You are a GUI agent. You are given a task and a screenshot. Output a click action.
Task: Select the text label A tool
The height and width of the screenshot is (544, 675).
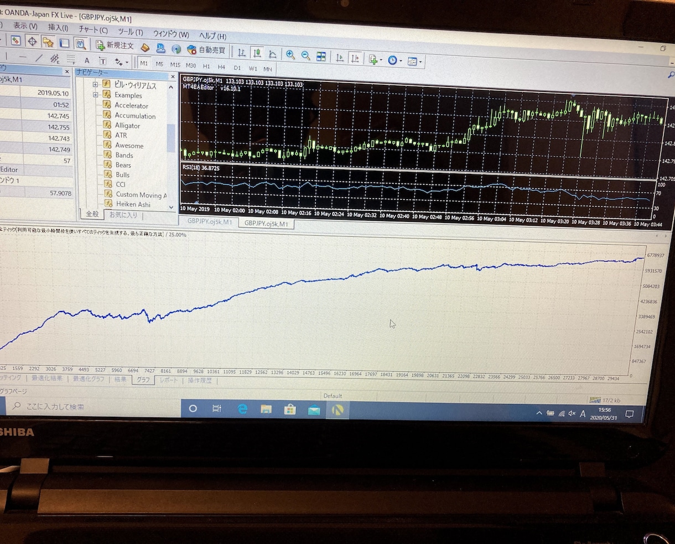pos(87,60)
